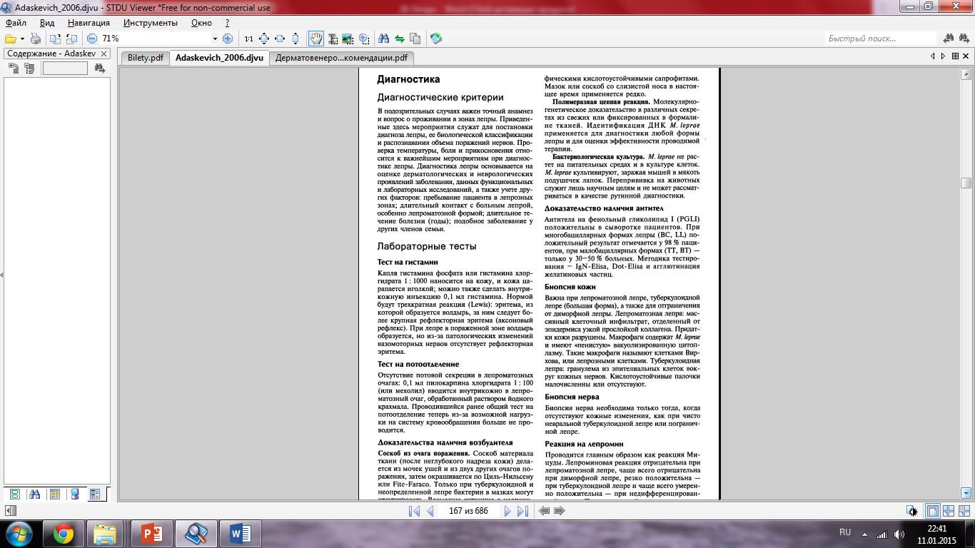Click the scroll tabs left arrow
The image size is (975, 548).
pyautogui.click(x=933, y=56)
